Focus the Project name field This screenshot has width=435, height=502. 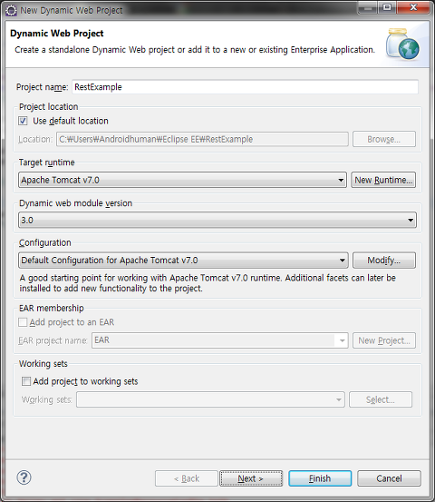coord(245,87)
